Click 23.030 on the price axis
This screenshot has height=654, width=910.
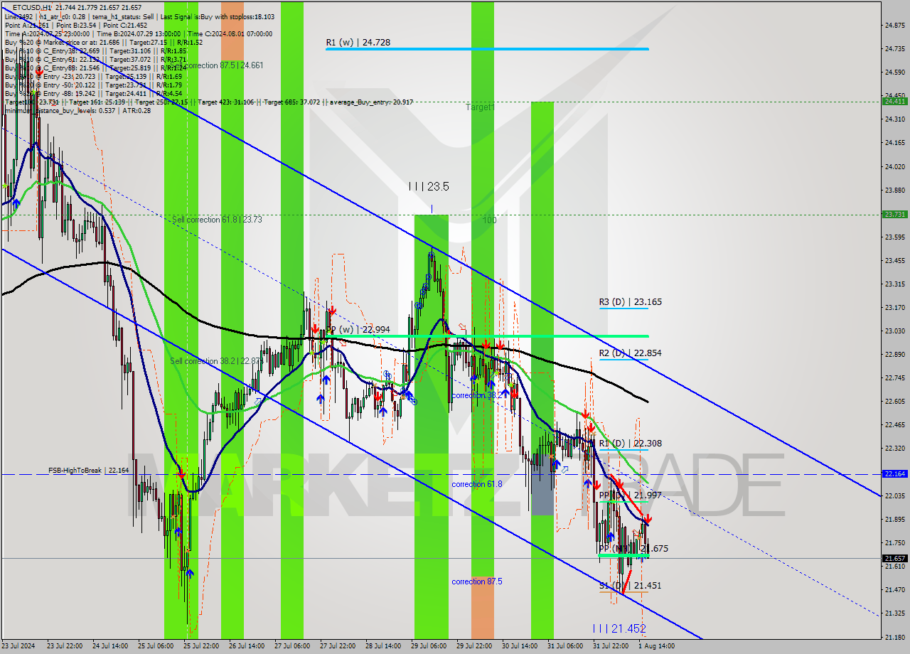pyautogui.click(x=894, y=331)
